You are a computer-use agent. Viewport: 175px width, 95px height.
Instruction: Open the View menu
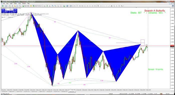[7, 4]
